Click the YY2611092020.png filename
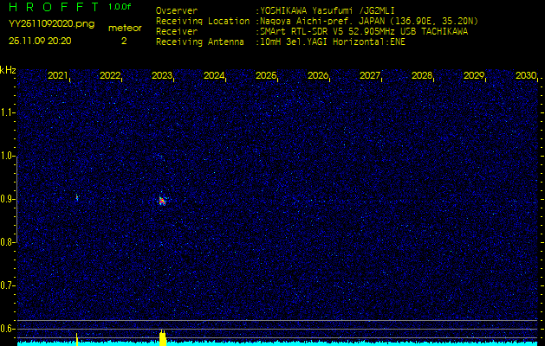Viewport: 545px width, 346px height. tap(42, 25)
